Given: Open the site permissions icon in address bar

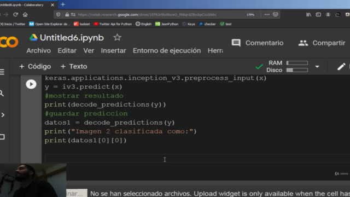Looking at the screenshot, I should click(73, 15).
